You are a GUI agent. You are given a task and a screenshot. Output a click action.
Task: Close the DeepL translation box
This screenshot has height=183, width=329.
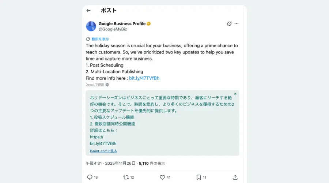[235, 94]
